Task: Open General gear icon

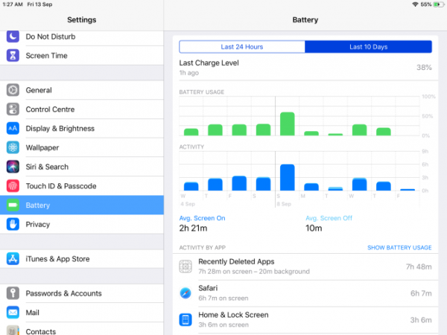Action: 13,90
